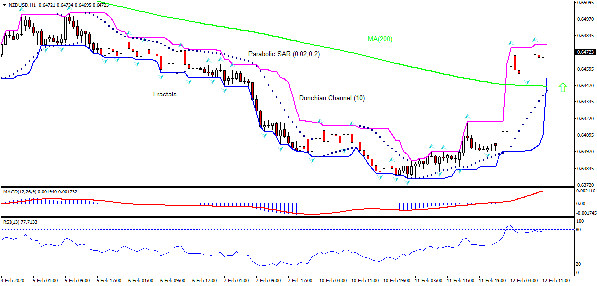The width and height of the screenshot is (597, 286).
Task: Click time axis label 11 Feb 03:00
Action: [428, 281]
